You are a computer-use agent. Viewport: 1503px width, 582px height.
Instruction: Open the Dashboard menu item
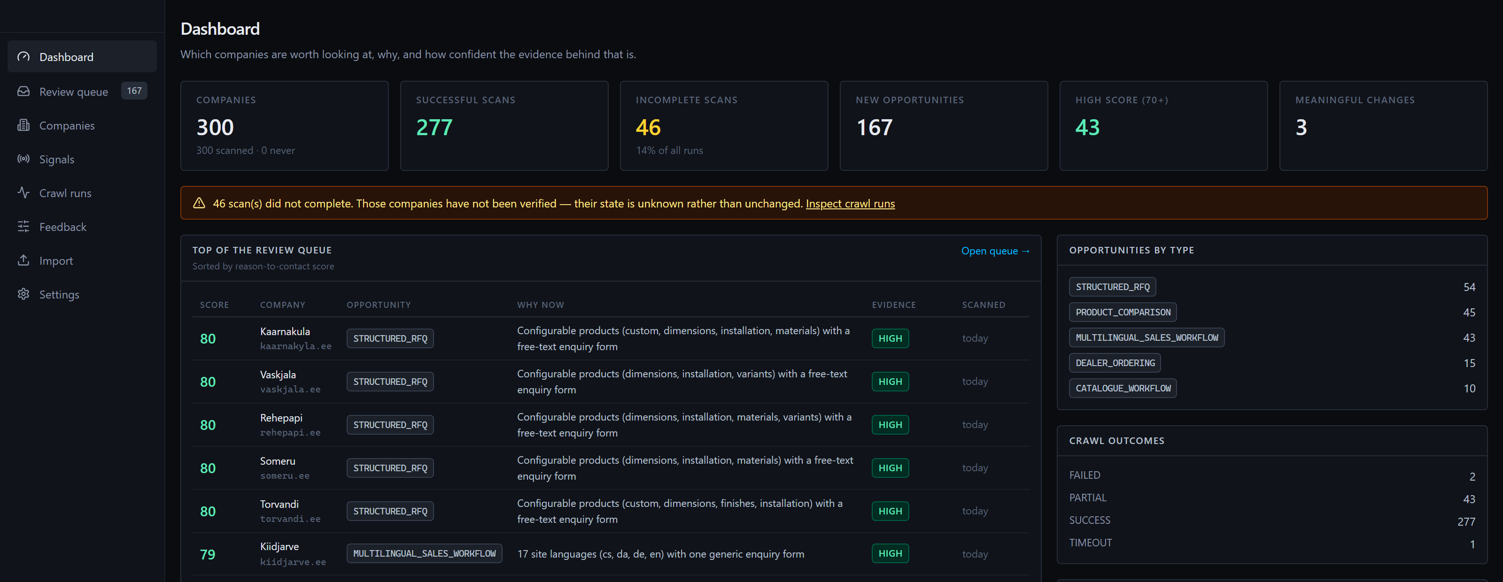82,57
